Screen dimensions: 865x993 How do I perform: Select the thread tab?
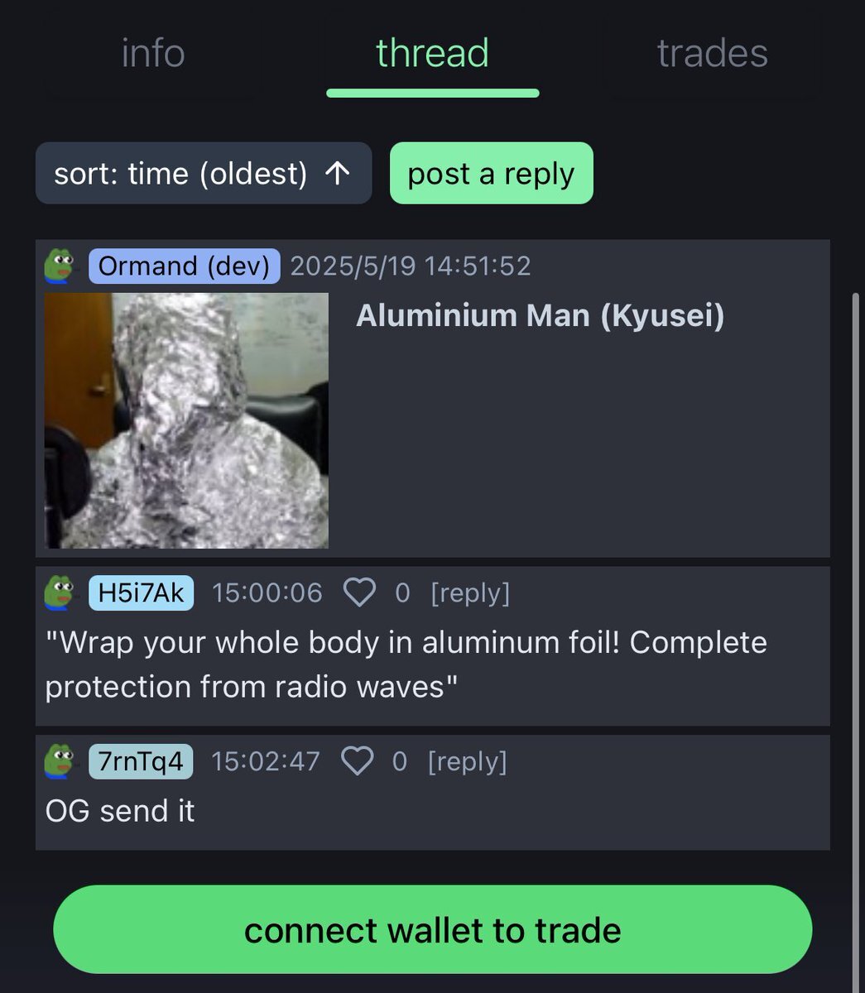coord(433,54)
